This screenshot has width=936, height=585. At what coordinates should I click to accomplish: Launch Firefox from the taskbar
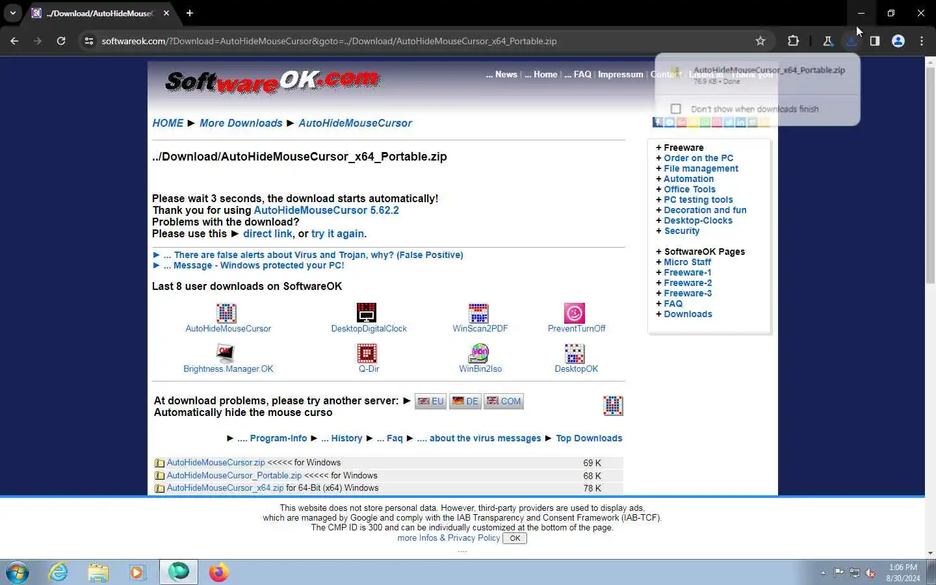point(218,573)
